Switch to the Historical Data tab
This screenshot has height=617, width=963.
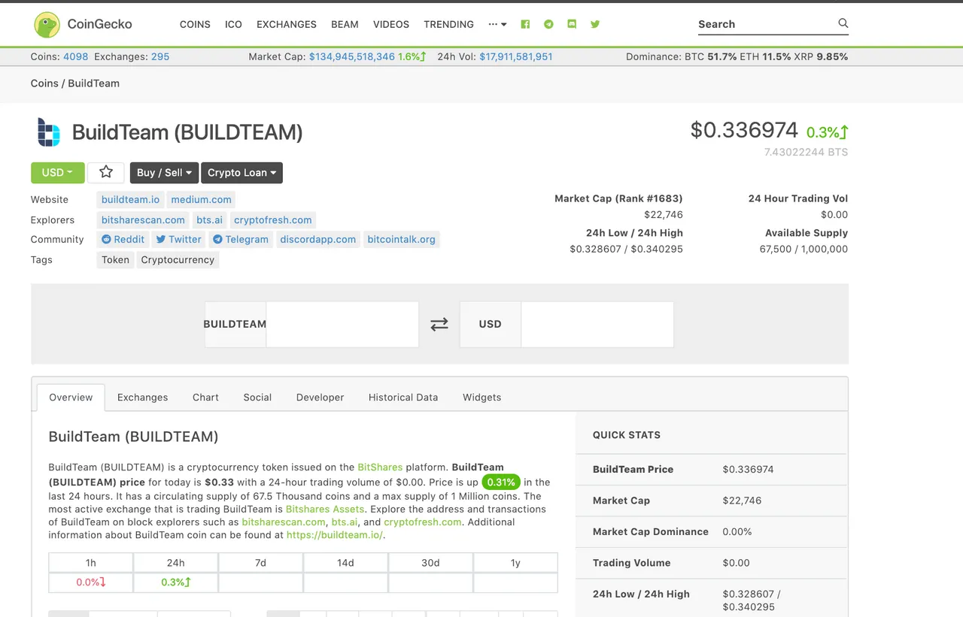tap(403, 397)
